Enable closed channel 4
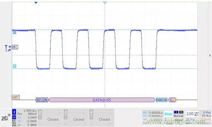 [x=102, y=118]
